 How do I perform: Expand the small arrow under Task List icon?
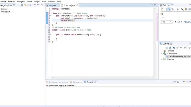tap(162, 17)
